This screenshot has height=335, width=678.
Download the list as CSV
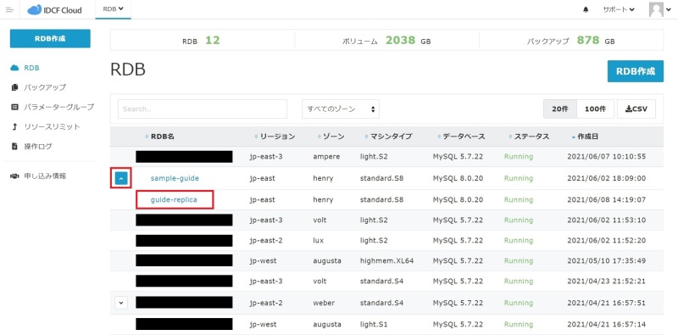(636, 109)
